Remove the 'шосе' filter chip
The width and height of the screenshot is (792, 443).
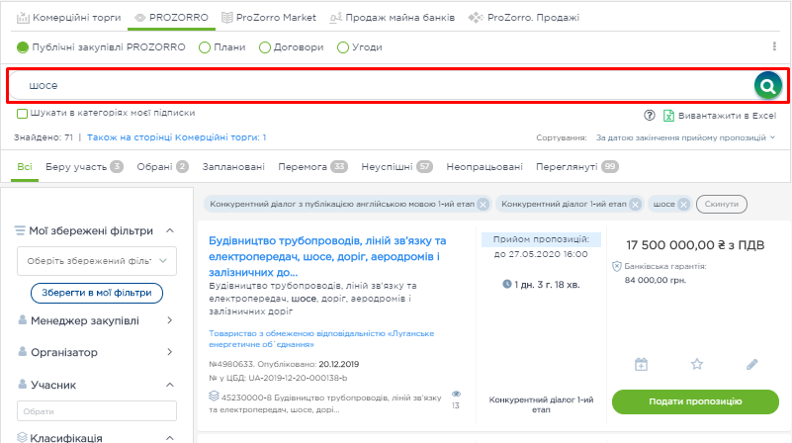[x=683, y=205]
